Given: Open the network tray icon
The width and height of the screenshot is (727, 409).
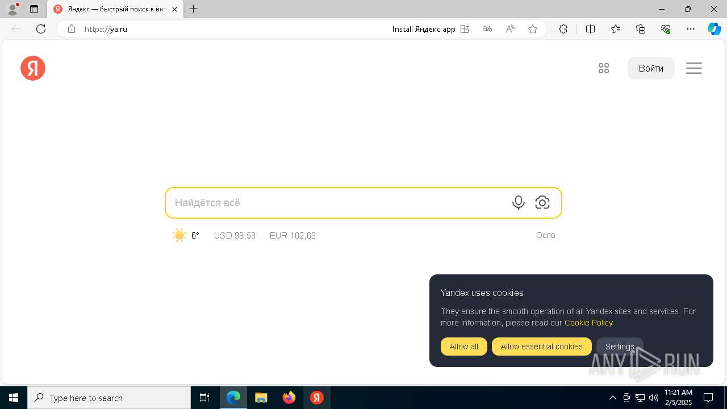Looking at the screenshot, I should point(640,398).
